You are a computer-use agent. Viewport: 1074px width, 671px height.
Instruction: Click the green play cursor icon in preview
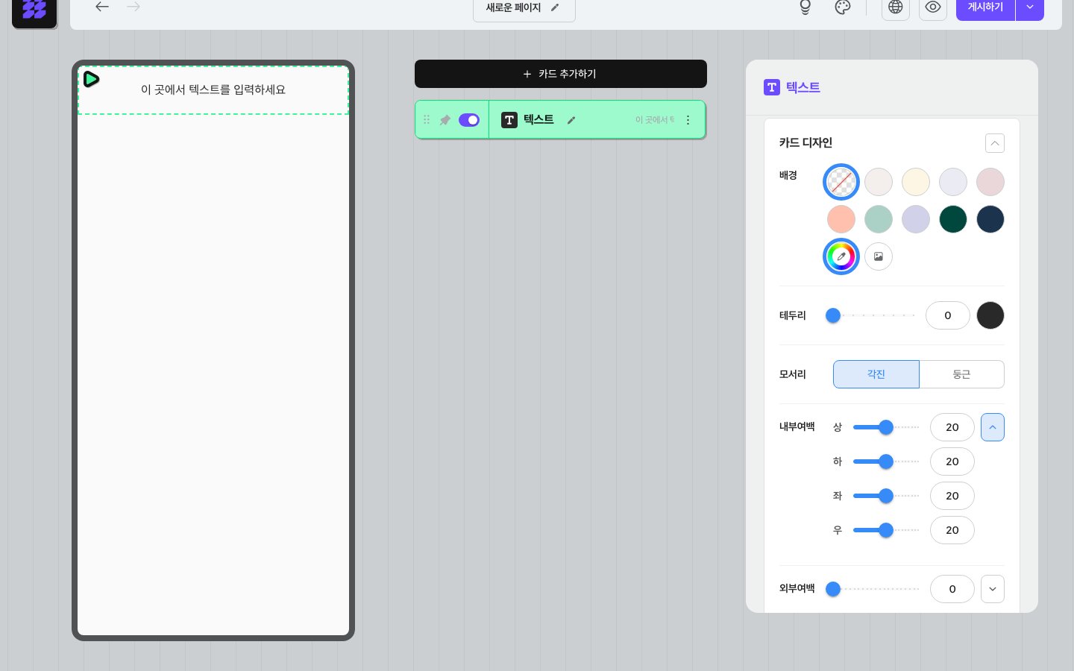[91, 79]
